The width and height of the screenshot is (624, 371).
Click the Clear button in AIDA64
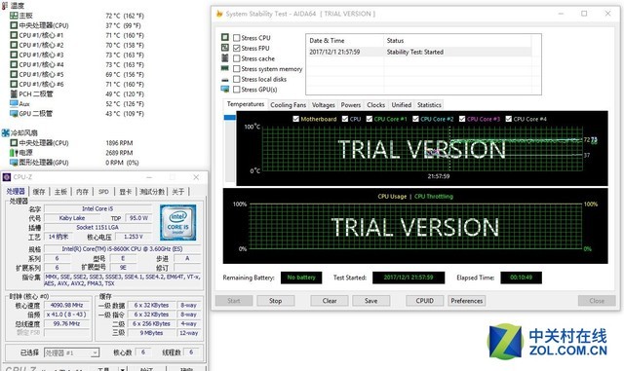330,301
